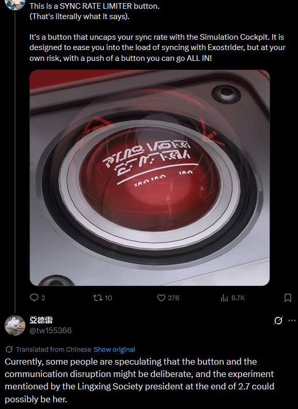This screenshot has height=409, width=298.
Task: Click the Grok translate icon beside more options
Action: click(x=278, y=320)
